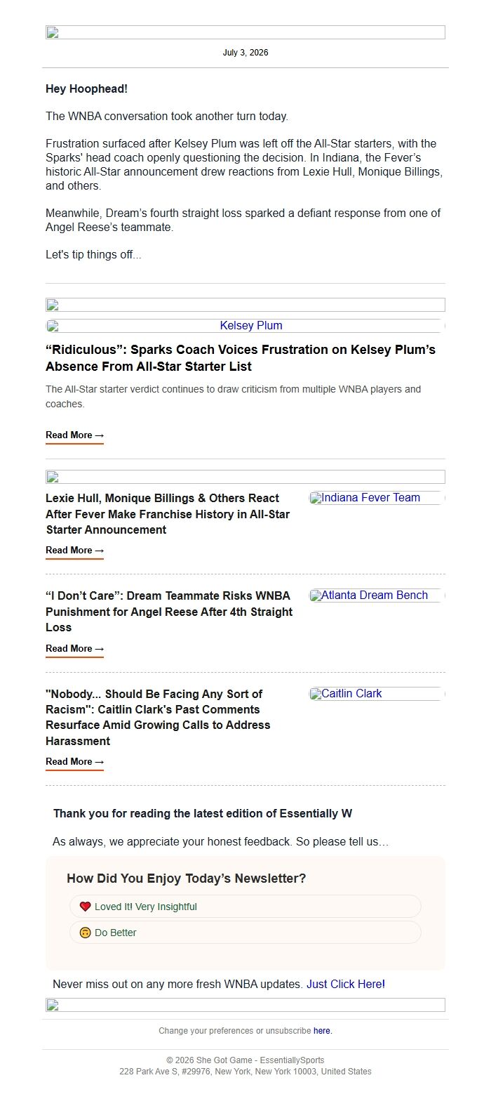Open the Caitlin Clark image thumbnail
This screenshot has width=491, height=1099.
(x=377, y=694)
